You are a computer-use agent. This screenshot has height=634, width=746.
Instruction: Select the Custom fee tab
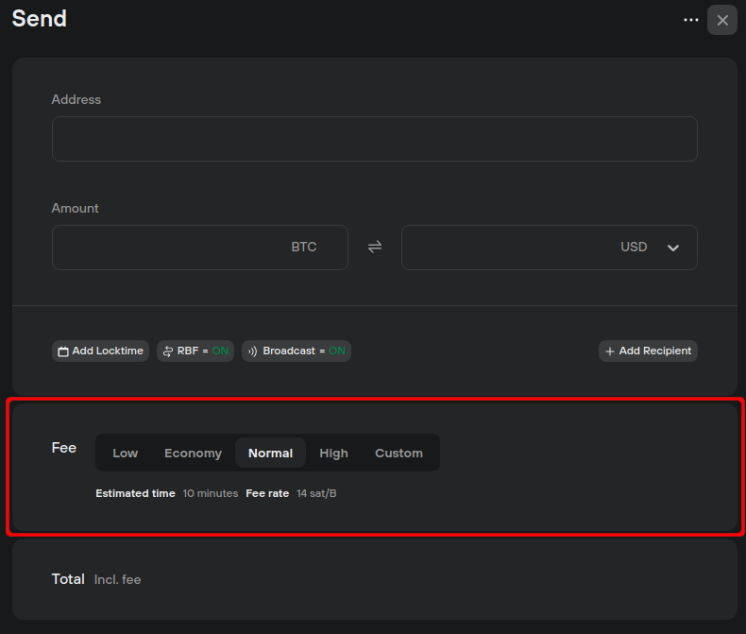click(x=398, y=453)
